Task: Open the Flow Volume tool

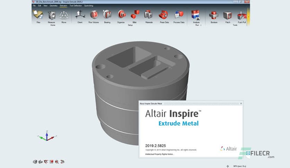Action: 94,15
